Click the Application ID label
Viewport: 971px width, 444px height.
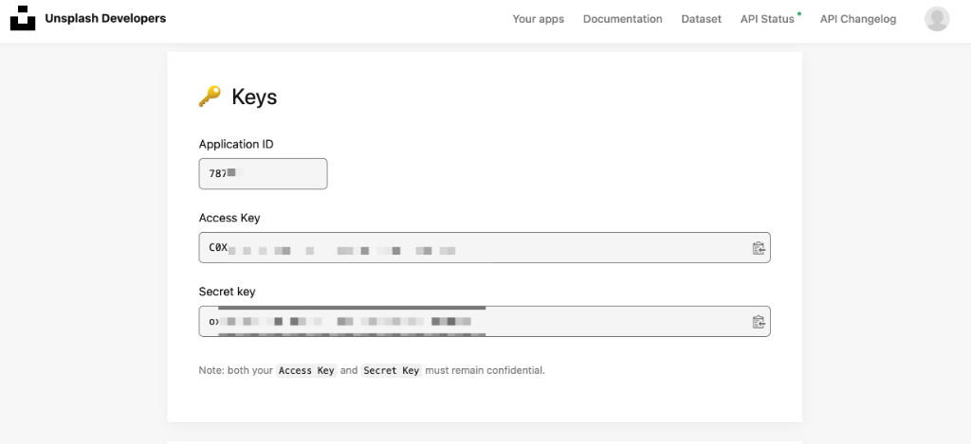236,144
